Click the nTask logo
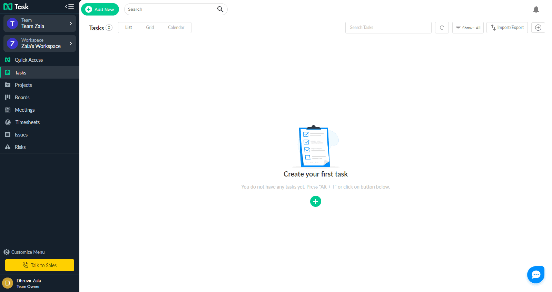Image resolution: width=552 pixels, height=292 pixels. pyautogui.click(x=16, y=7)
